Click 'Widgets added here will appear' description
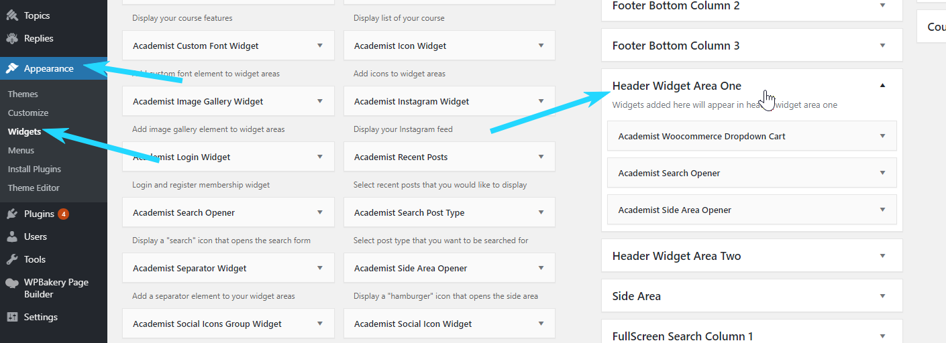946x343 pixels. [x=725, y=105]
